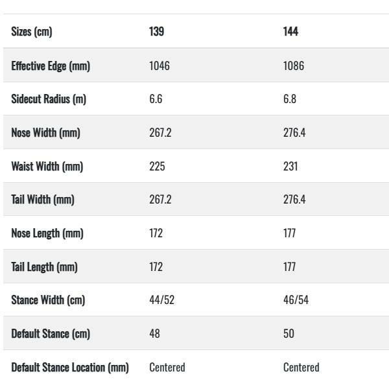Screen dimensions: 389x389
Task: Click the Sidecut Radius (m) label
Action: tap(49, 99)
